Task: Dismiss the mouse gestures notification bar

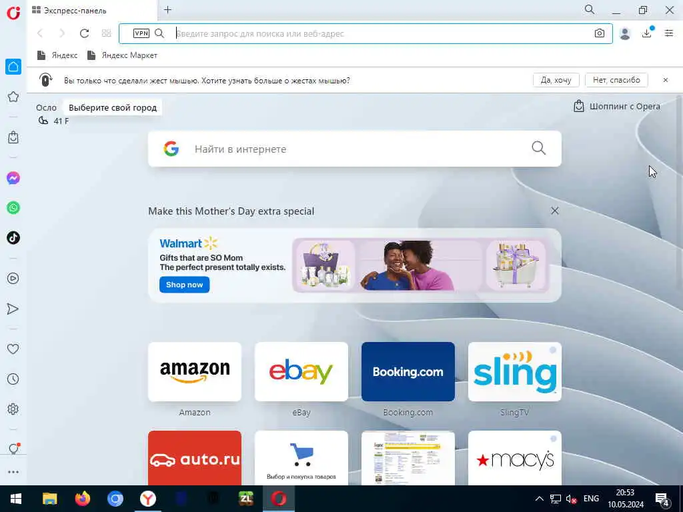Action: pyautogui.click(x=666, y=80)
